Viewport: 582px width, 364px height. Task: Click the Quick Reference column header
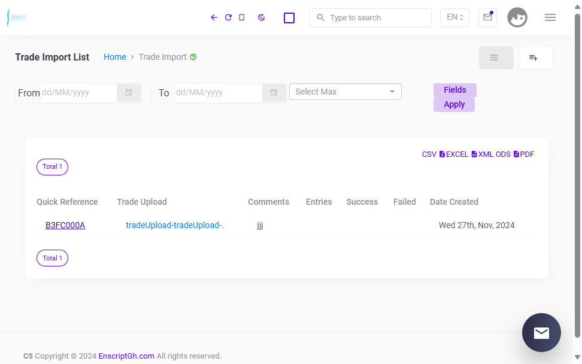tap(67, 202)
